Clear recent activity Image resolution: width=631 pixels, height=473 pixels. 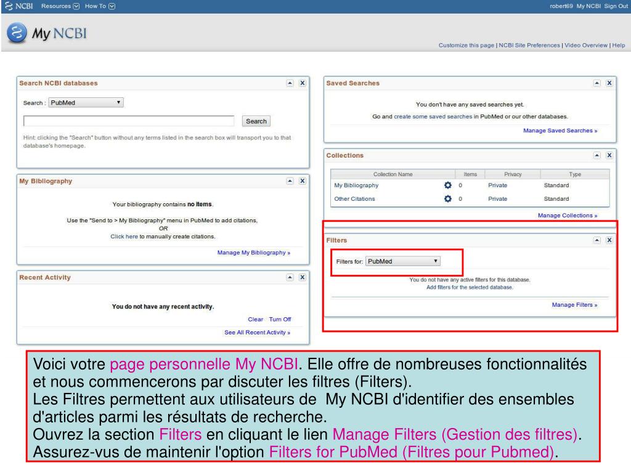click(255, 320)
